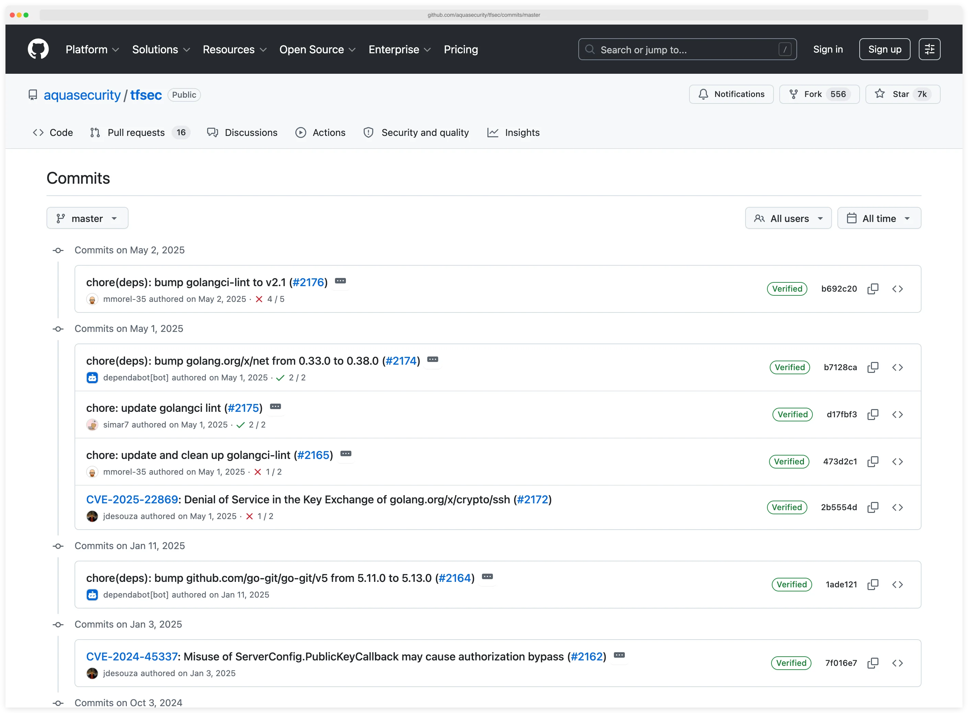The width and height of the screenshot is (968, 713).
Task: Expand commit description for #2162
Action: 619,655
